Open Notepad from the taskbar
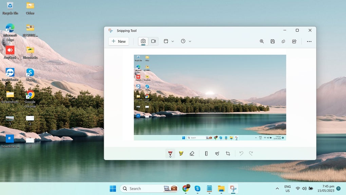Screen dimensions: 346x195 (209, 189)
